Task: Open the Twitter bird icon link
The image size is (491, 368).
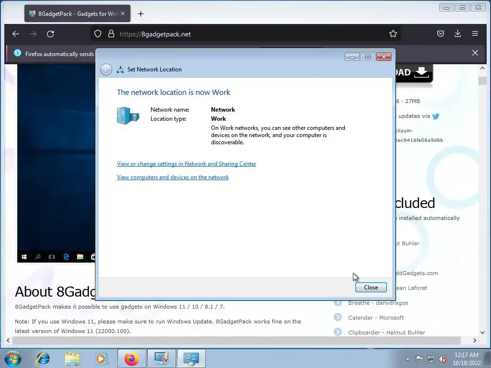Action: (435, 116)
